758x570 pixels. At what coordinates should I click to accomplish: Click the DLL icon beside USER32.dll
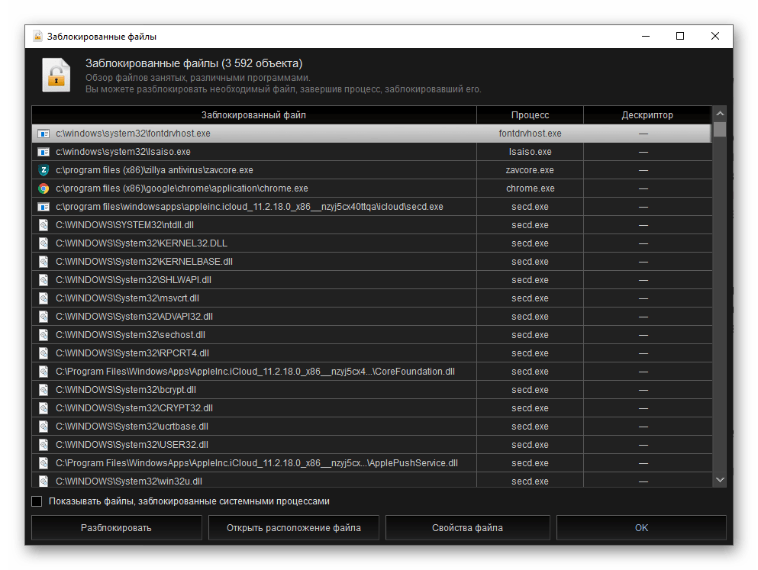[44, 446]
